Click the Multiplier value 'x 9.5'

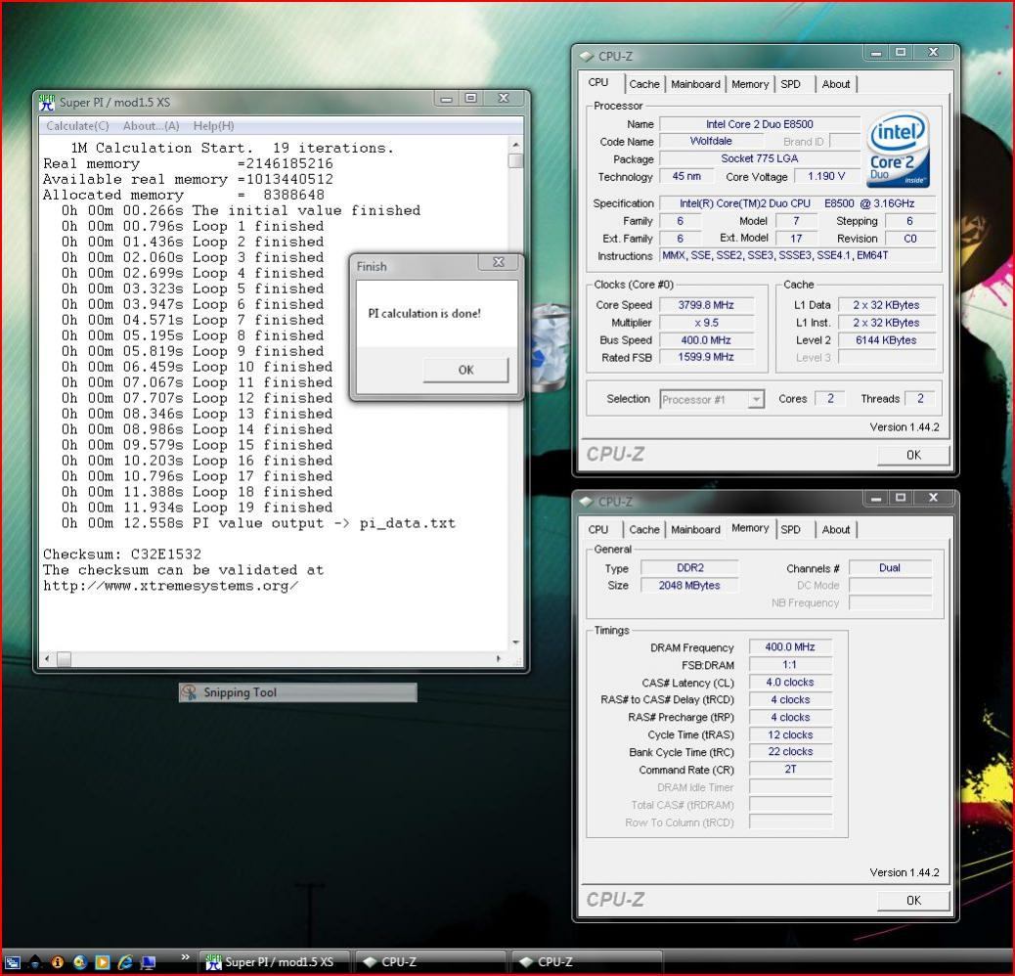pos(706,323)
